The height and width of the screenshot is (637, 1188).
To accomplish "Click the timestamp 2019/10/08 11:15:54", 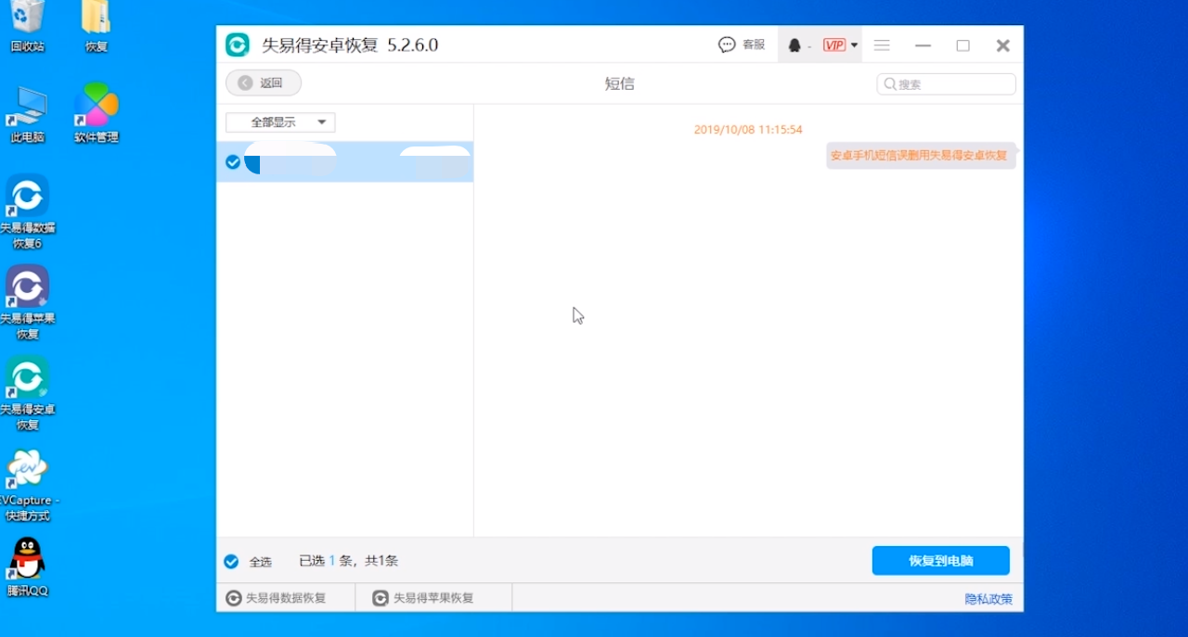I will point(748,130).
